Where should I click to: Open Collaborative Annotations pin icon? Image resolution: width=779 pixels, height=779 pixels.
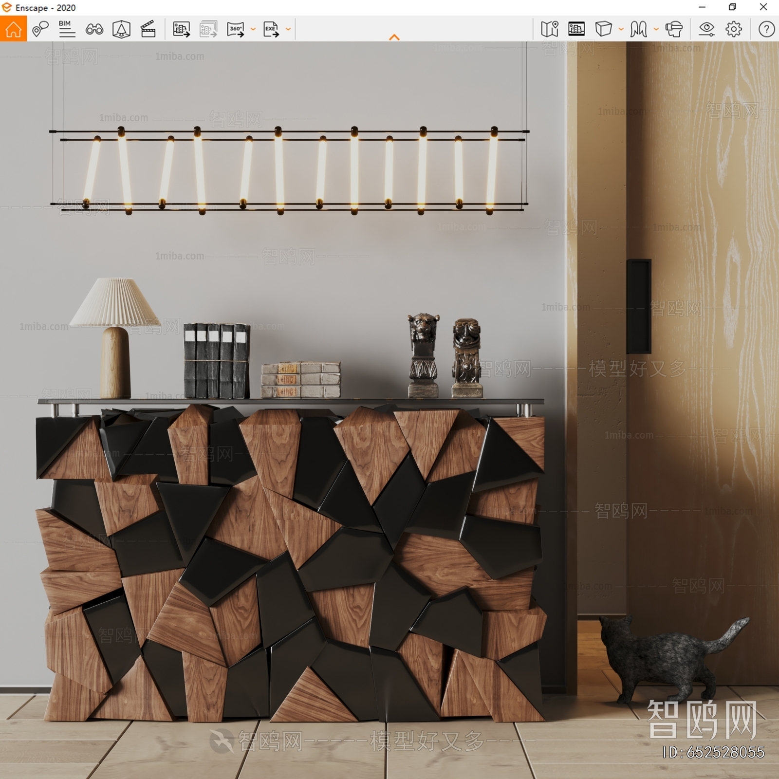(40, 29)
